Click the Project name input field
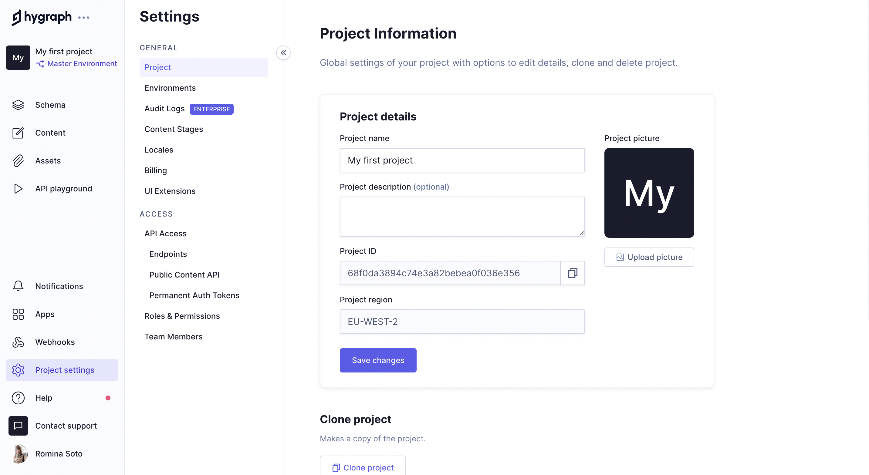Screen dimensions: 869x475 click(x=462, y=160)
